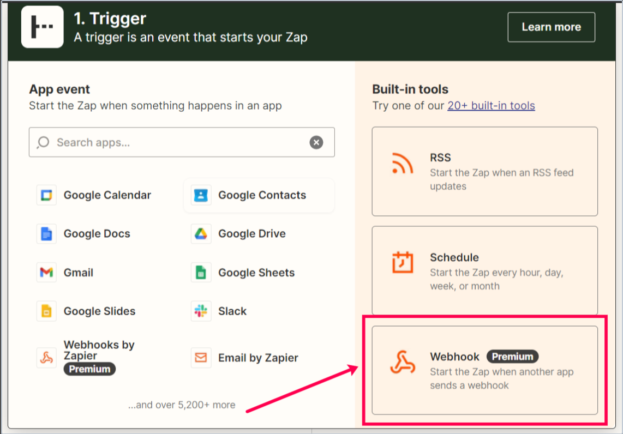Image resolution: width=623 pixels, height=434 pixels.
Task: Click the Premium badge beside Webhook title
Action: click(x=513, y=357)
